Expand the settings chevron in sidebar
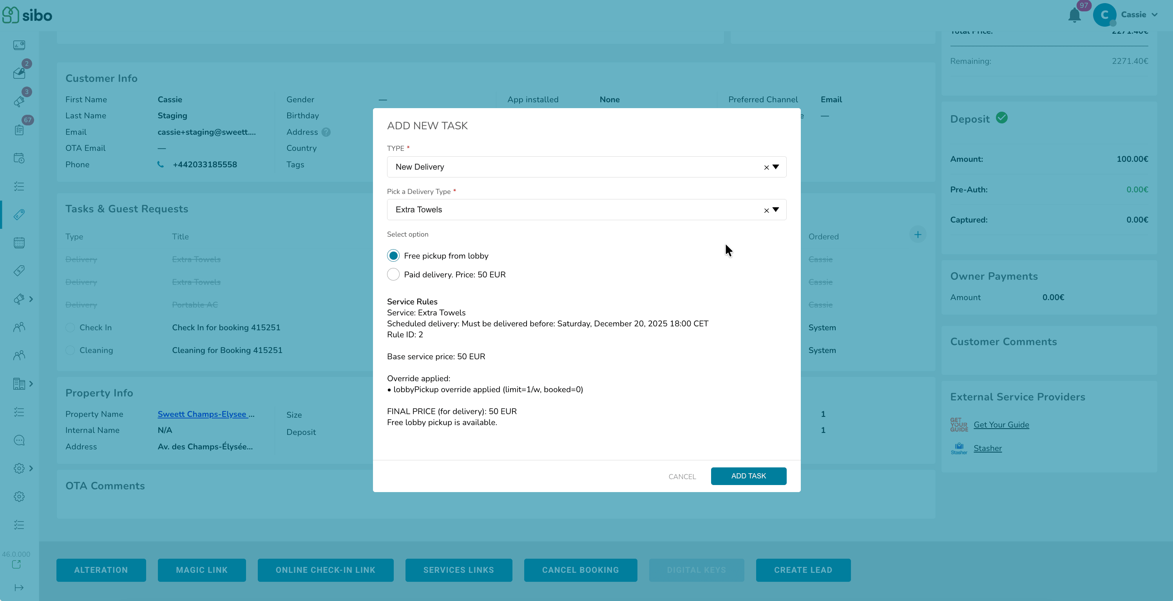 pos(31,469)
